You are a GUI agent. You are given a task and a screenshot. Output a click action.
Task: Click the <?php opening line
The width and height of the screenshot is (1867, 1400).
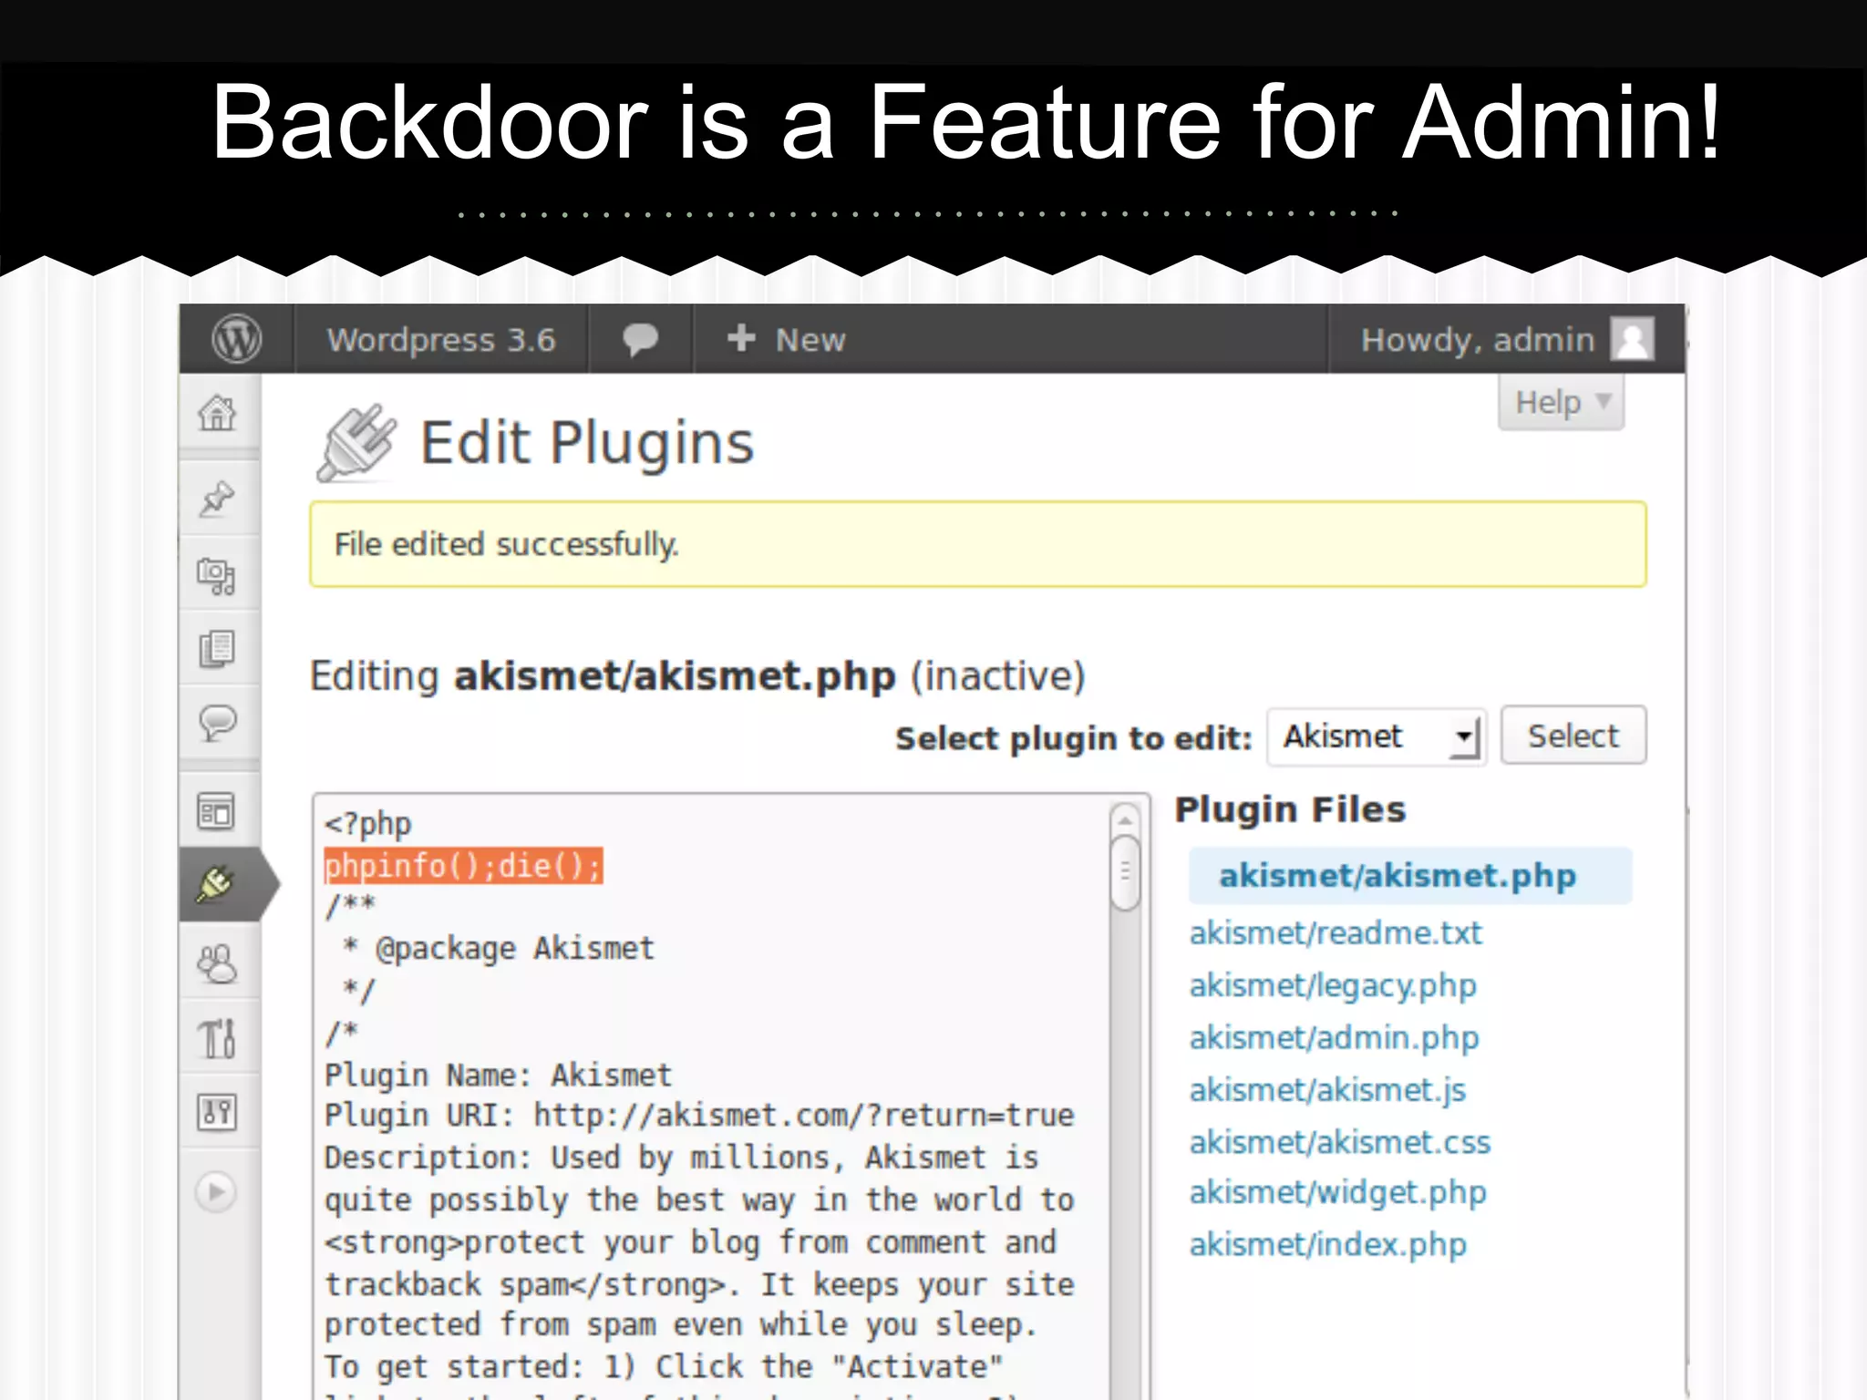click(368, 824)
